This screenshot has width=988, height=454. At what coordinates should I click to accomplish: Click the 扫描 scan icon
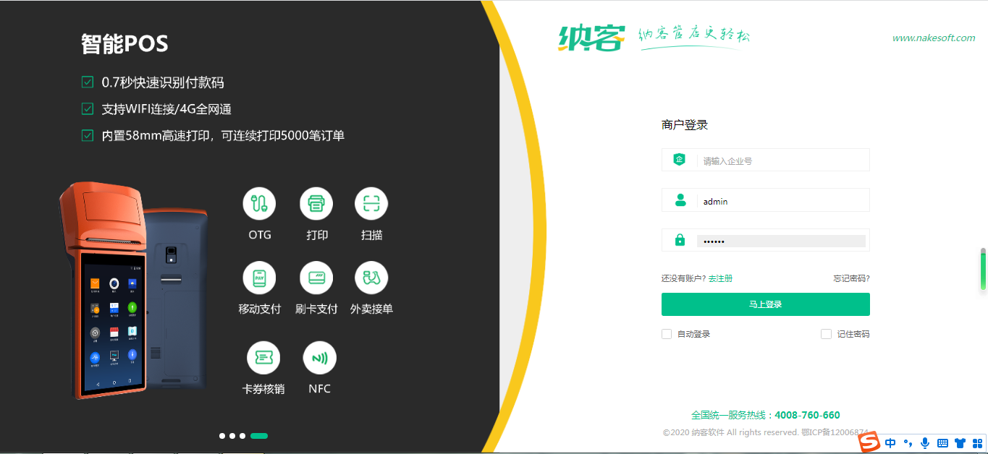pos(371,204)
